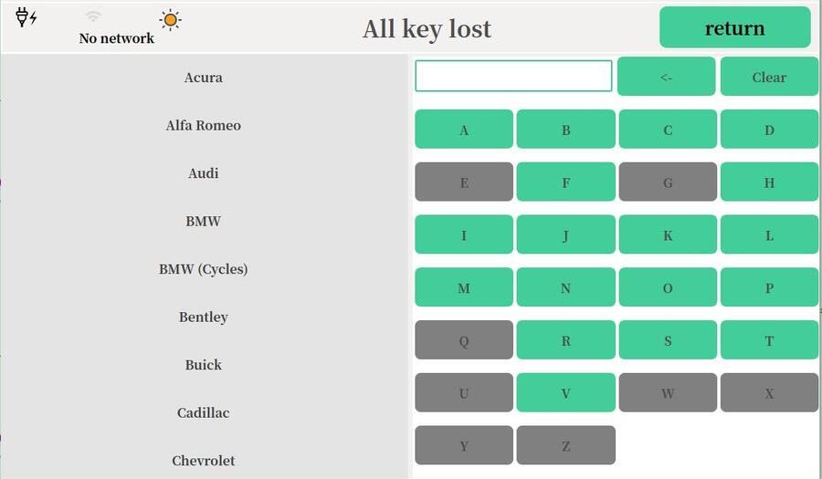Image resolution: width=822 pixels, height=479 pixels.
Task: Tap the letter V filter key
Action: coord(565,393)
